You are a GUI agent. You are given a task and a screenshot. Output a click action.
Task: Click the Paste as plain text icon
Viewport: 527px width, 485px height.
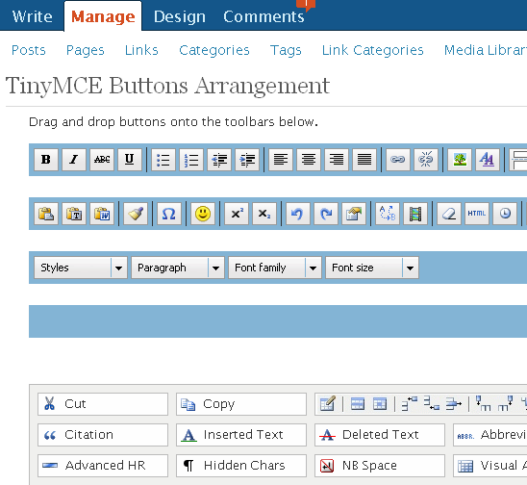click(x=74, y=214)
